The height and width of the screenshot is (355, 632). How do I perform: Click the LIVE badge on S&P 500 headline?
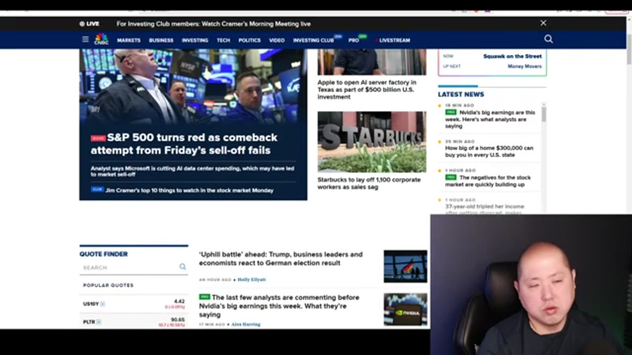click(98, 139)
